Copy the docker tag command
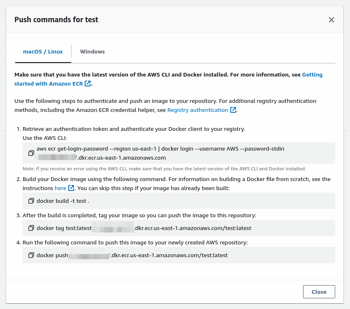The image size is (350, 309). 31,228
